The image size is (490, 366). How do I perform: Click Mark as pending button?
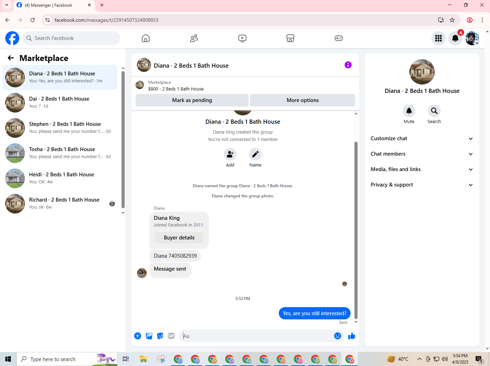click(x=192, y=100)
